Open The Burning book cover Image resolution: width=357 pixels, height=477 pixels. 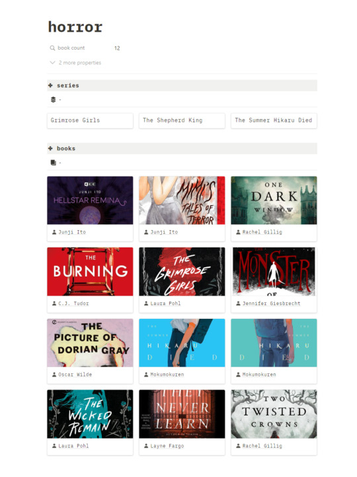pyautogui.click(x=90, y=272)
